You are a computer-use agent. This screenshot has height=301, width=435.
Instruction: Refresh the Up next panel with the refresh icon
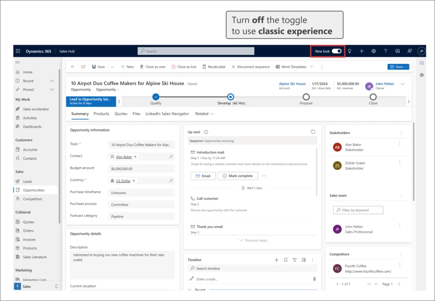(313, 132)
